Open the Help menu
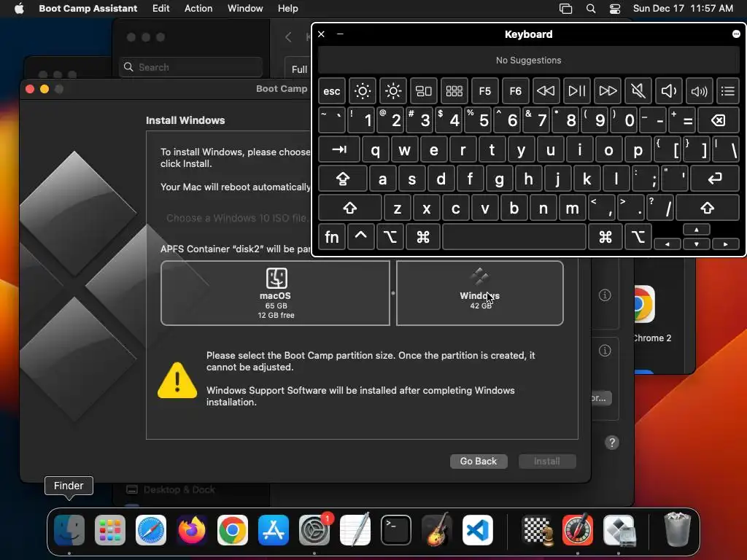747x560 pixels. (x=287, y=8)
